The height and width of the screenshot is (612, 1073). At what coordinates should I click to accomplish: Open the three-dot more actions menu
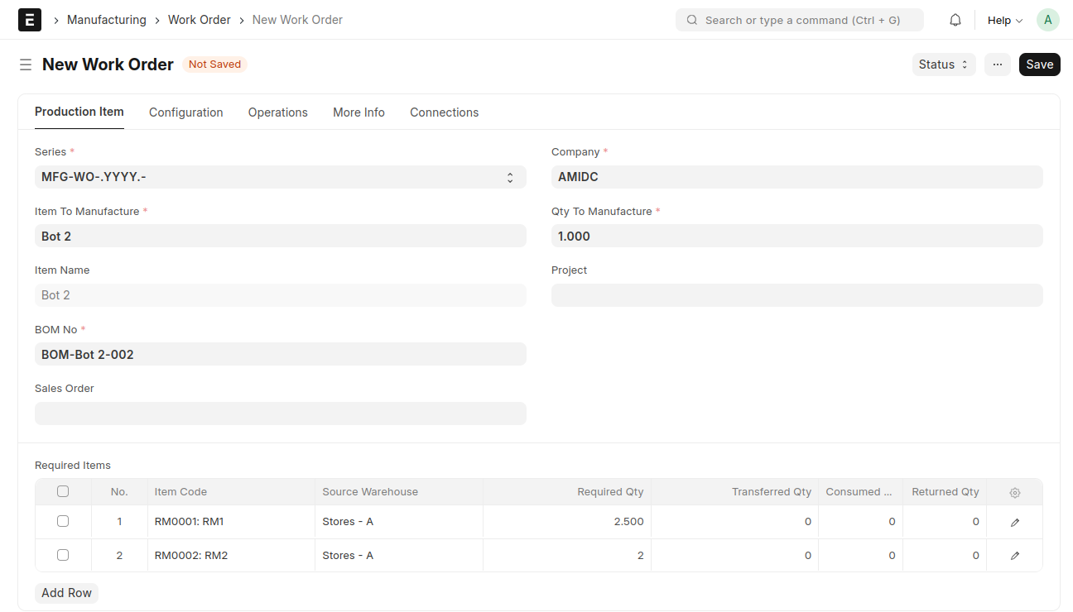click(997, 65)
